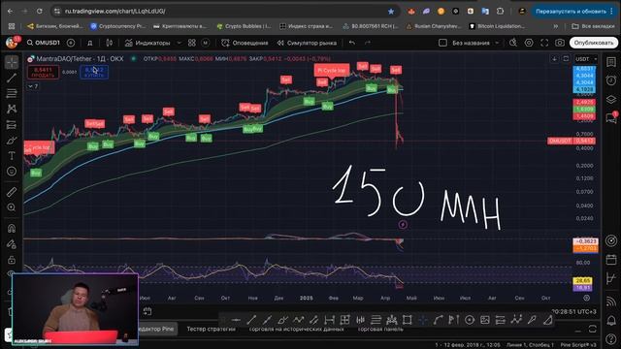This screenshot has width=621, height=349.
Task: Expand the Без названия layout dropdown
Action: [497, 43]
